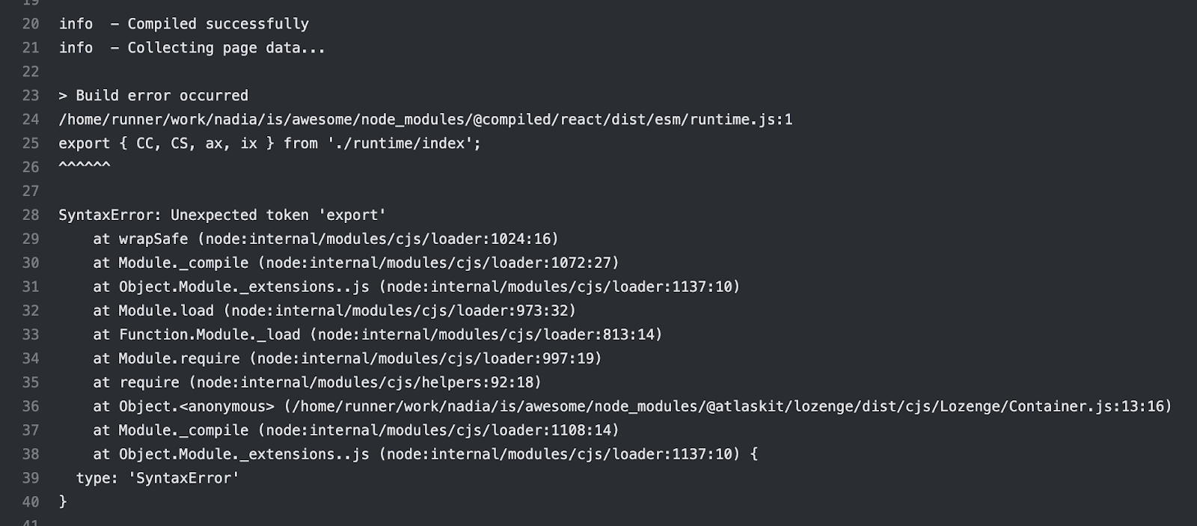
Task: Click the 'at wrapSafe' stack trace line
Action: pyautogui.click(x=325, y=239)
